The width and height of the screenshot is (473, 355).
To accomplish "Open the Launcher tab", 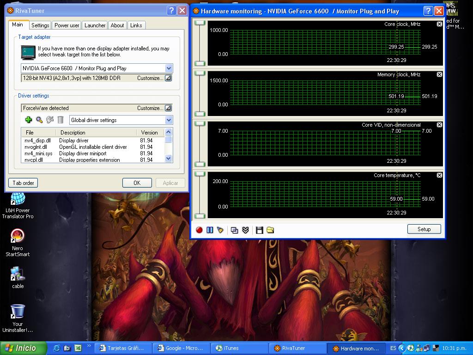I will (x=95, y=25).
